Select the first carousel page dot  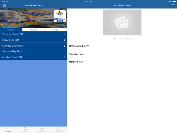(x=115, y=39)
